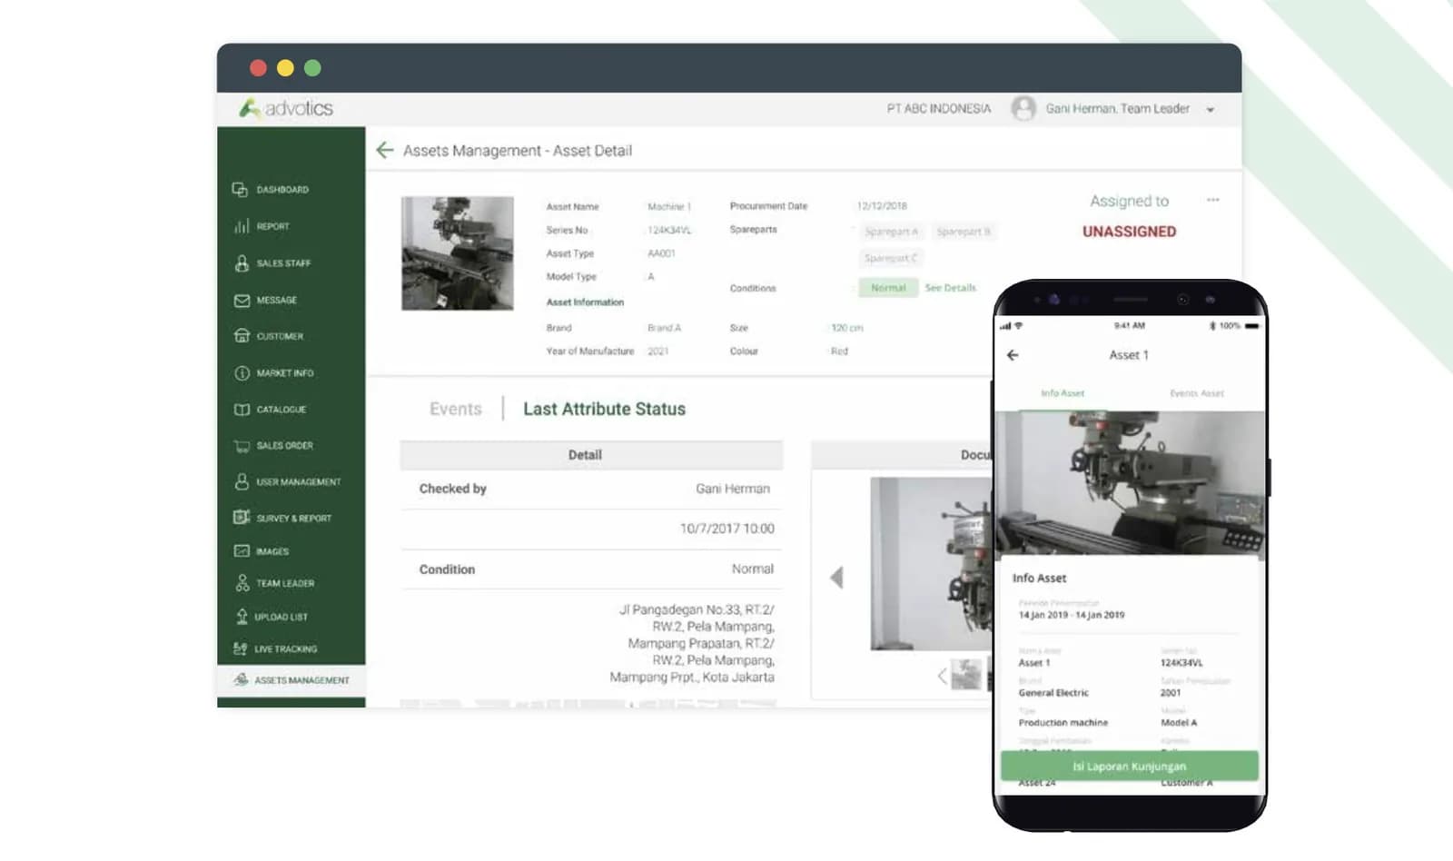
Task: Select the User Management icon
Action: [x=242, y=481]
